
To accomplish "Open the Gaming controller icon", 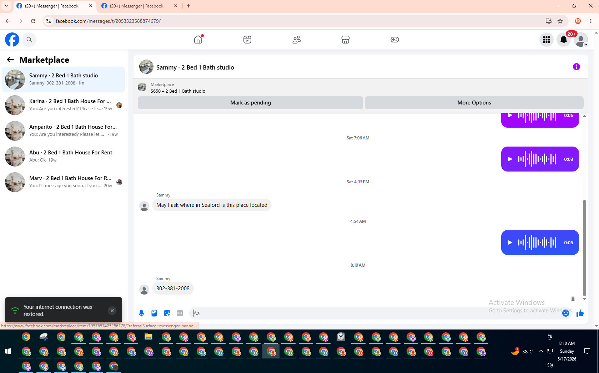I will click(395, 40).
